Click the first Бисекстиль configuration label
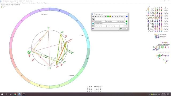This screenshot has width=171, height=96. (x=162, y=36)
